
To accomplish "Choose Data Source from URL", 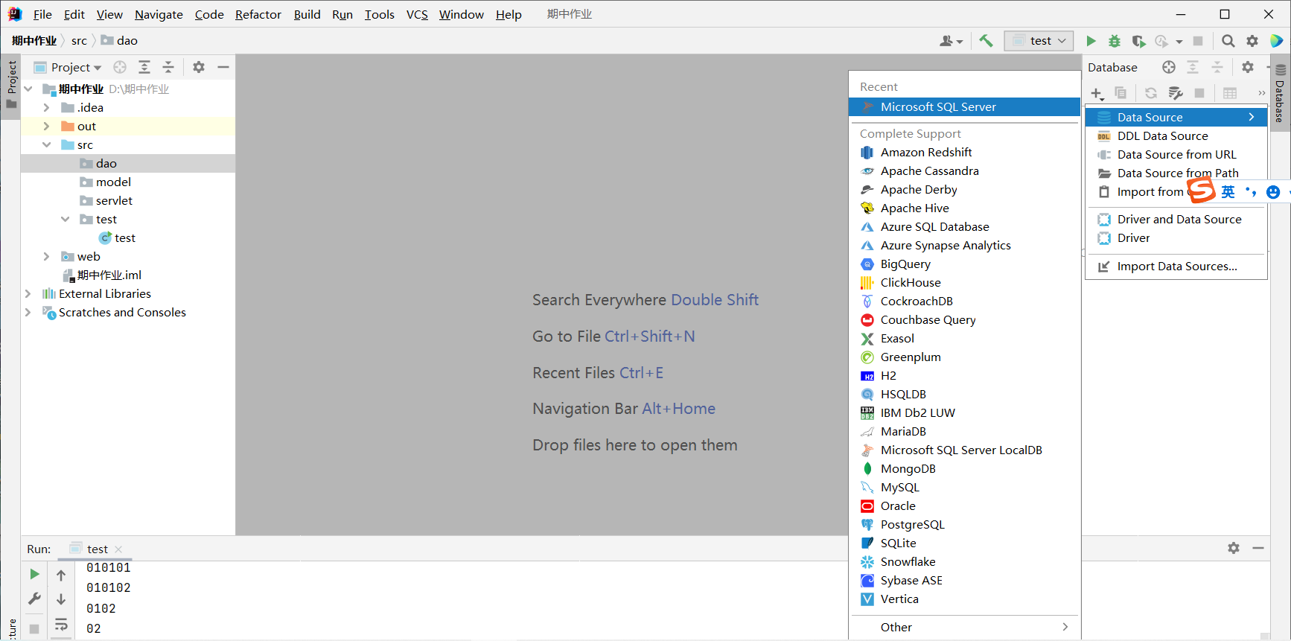I will 1176,154.
